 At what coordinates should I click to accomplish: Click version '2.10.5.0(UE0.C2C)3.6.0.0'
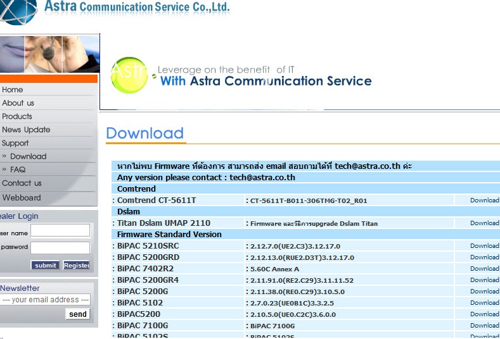click(x=293, y=315)
